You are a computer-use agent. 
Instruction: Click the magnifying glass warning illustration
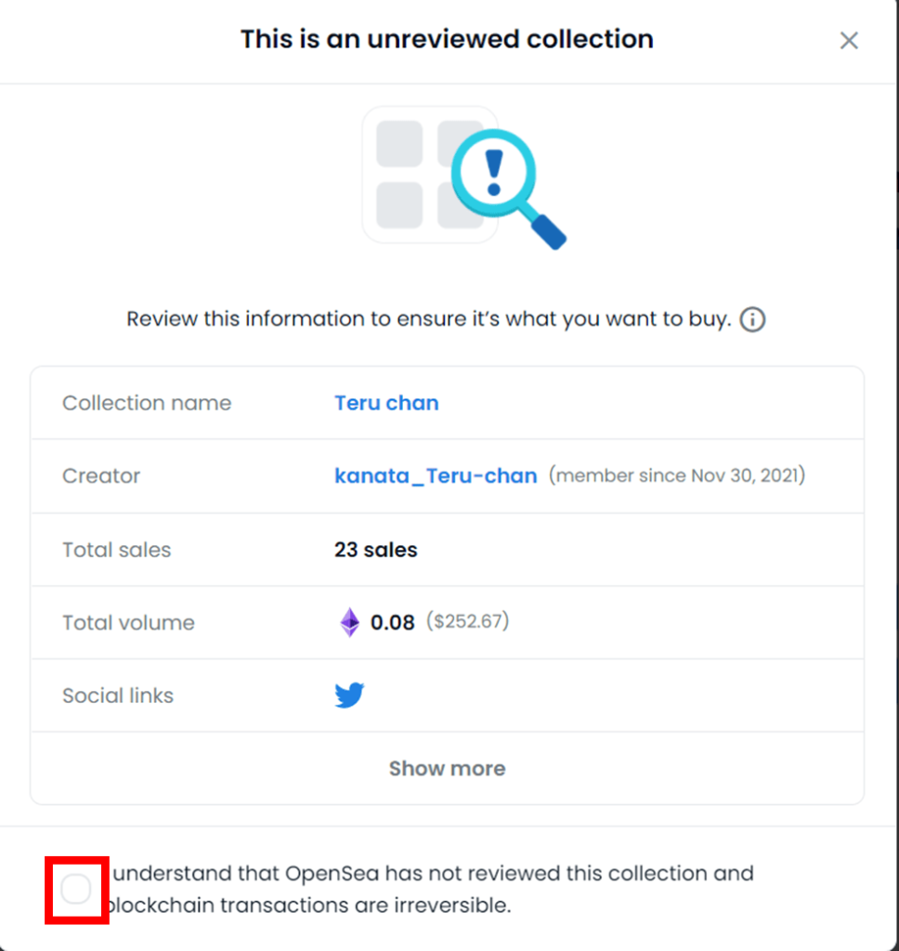pyautogui.click(x=508, y=188)
